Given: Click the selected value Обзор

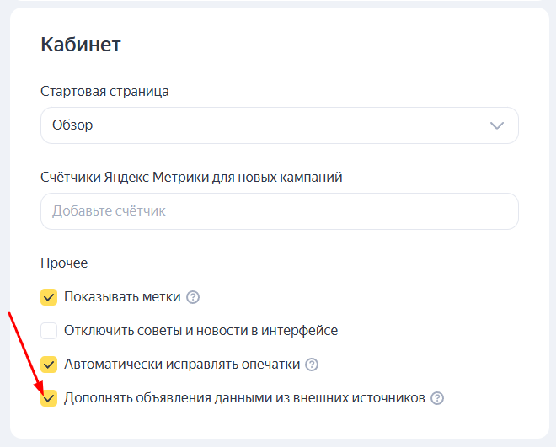Looking at the screenshot, I should pos(72,125).
